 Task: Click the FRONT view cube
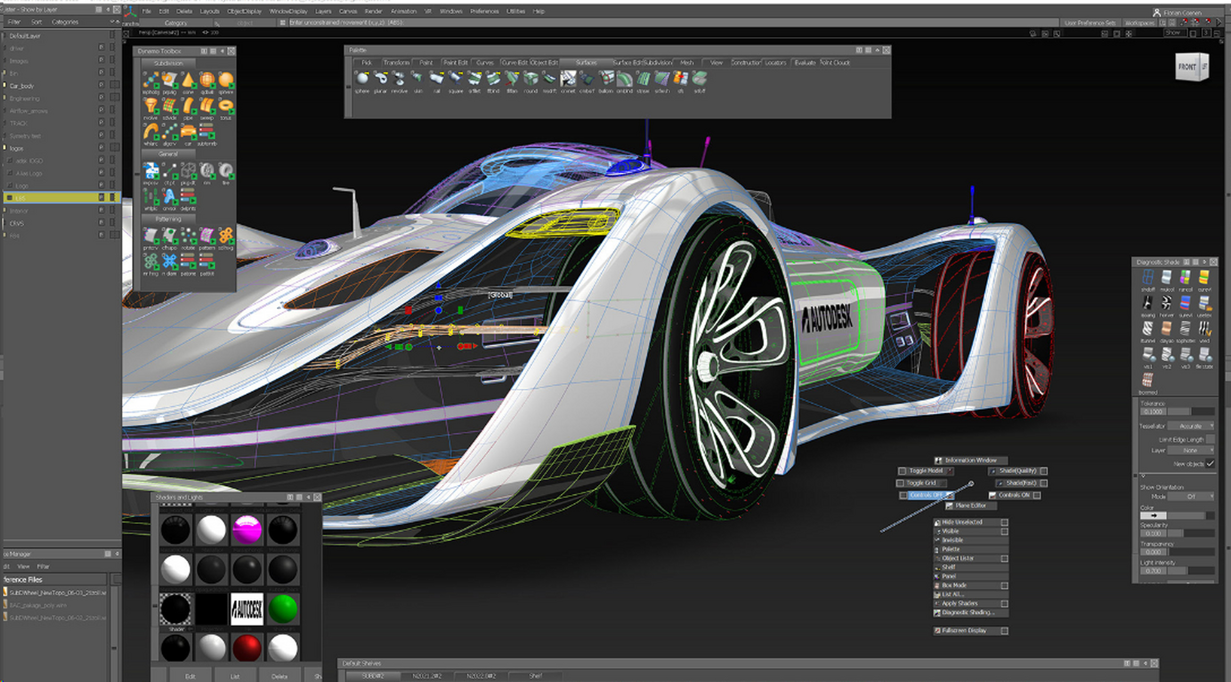[1187, 67]
